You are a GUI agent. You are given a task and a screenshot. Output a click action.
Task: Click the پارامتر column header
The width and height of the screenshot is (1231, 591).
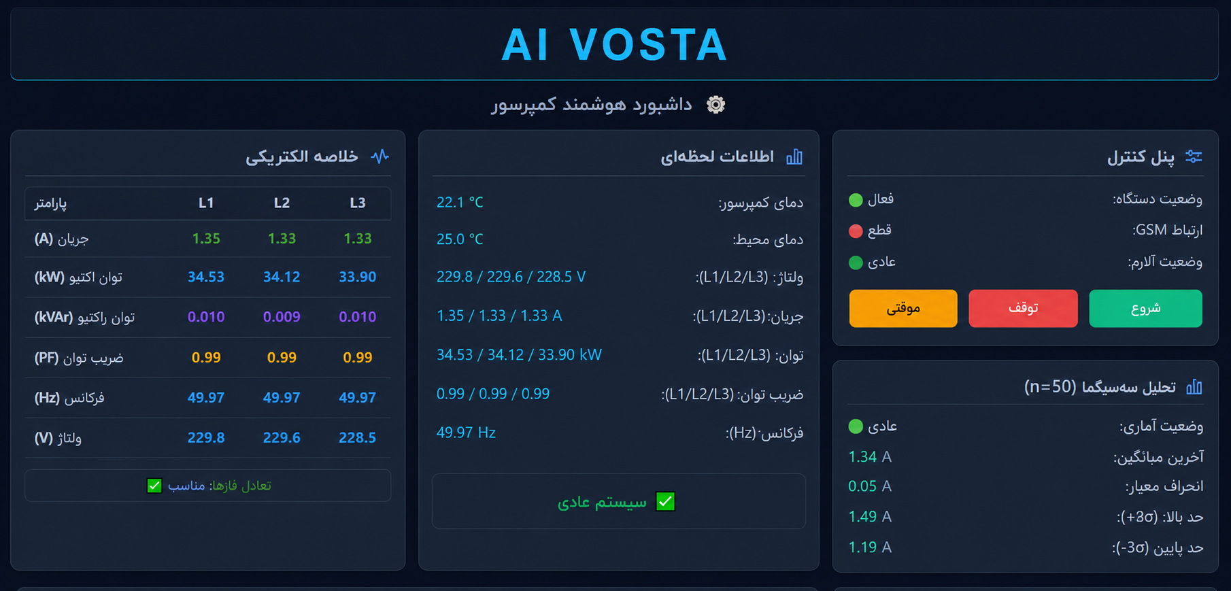(x=51, y=203)
